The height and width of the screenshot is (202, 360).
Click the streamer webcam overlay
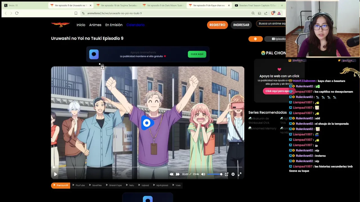click(323, 29)
